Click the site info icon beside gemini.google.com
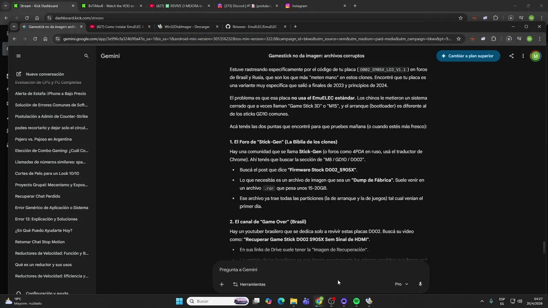Viewport: 548px width, 308px height. pos(57,38)
